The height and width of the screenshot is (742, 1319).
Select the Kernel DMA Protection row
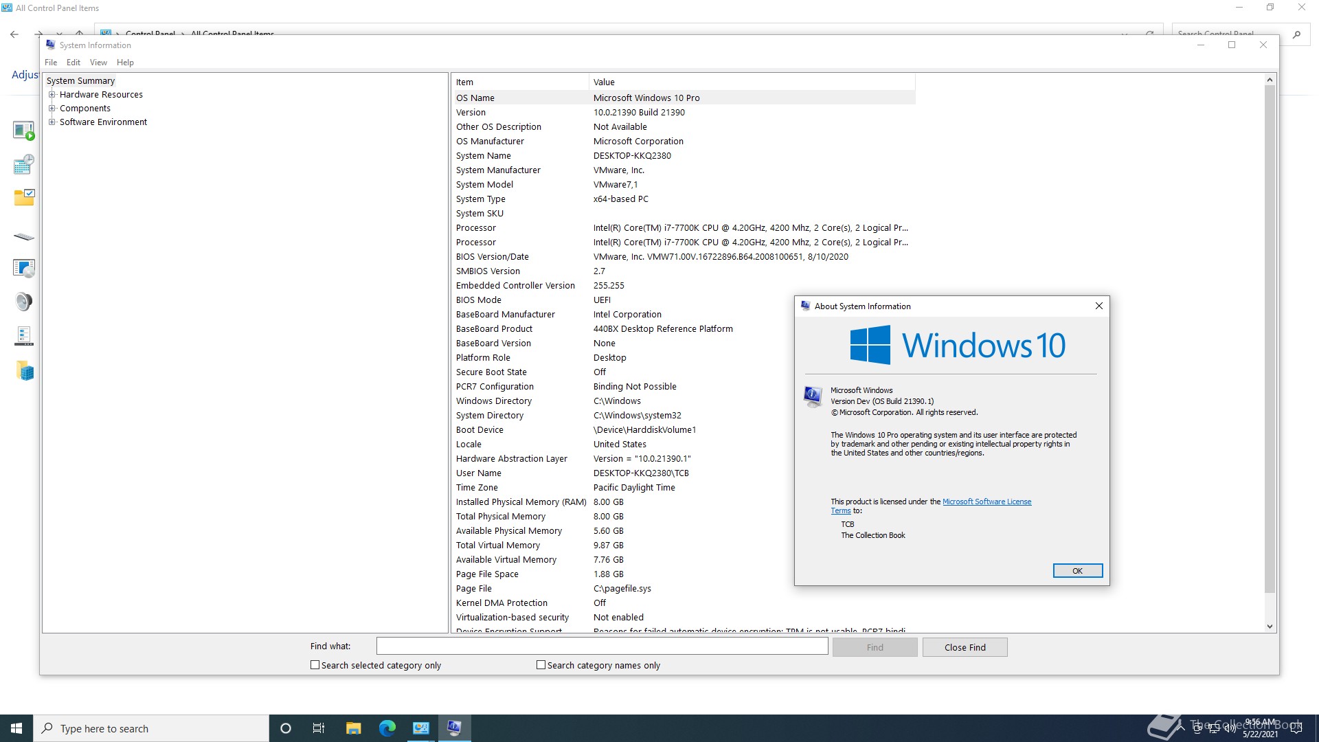(x=684, y=603)
